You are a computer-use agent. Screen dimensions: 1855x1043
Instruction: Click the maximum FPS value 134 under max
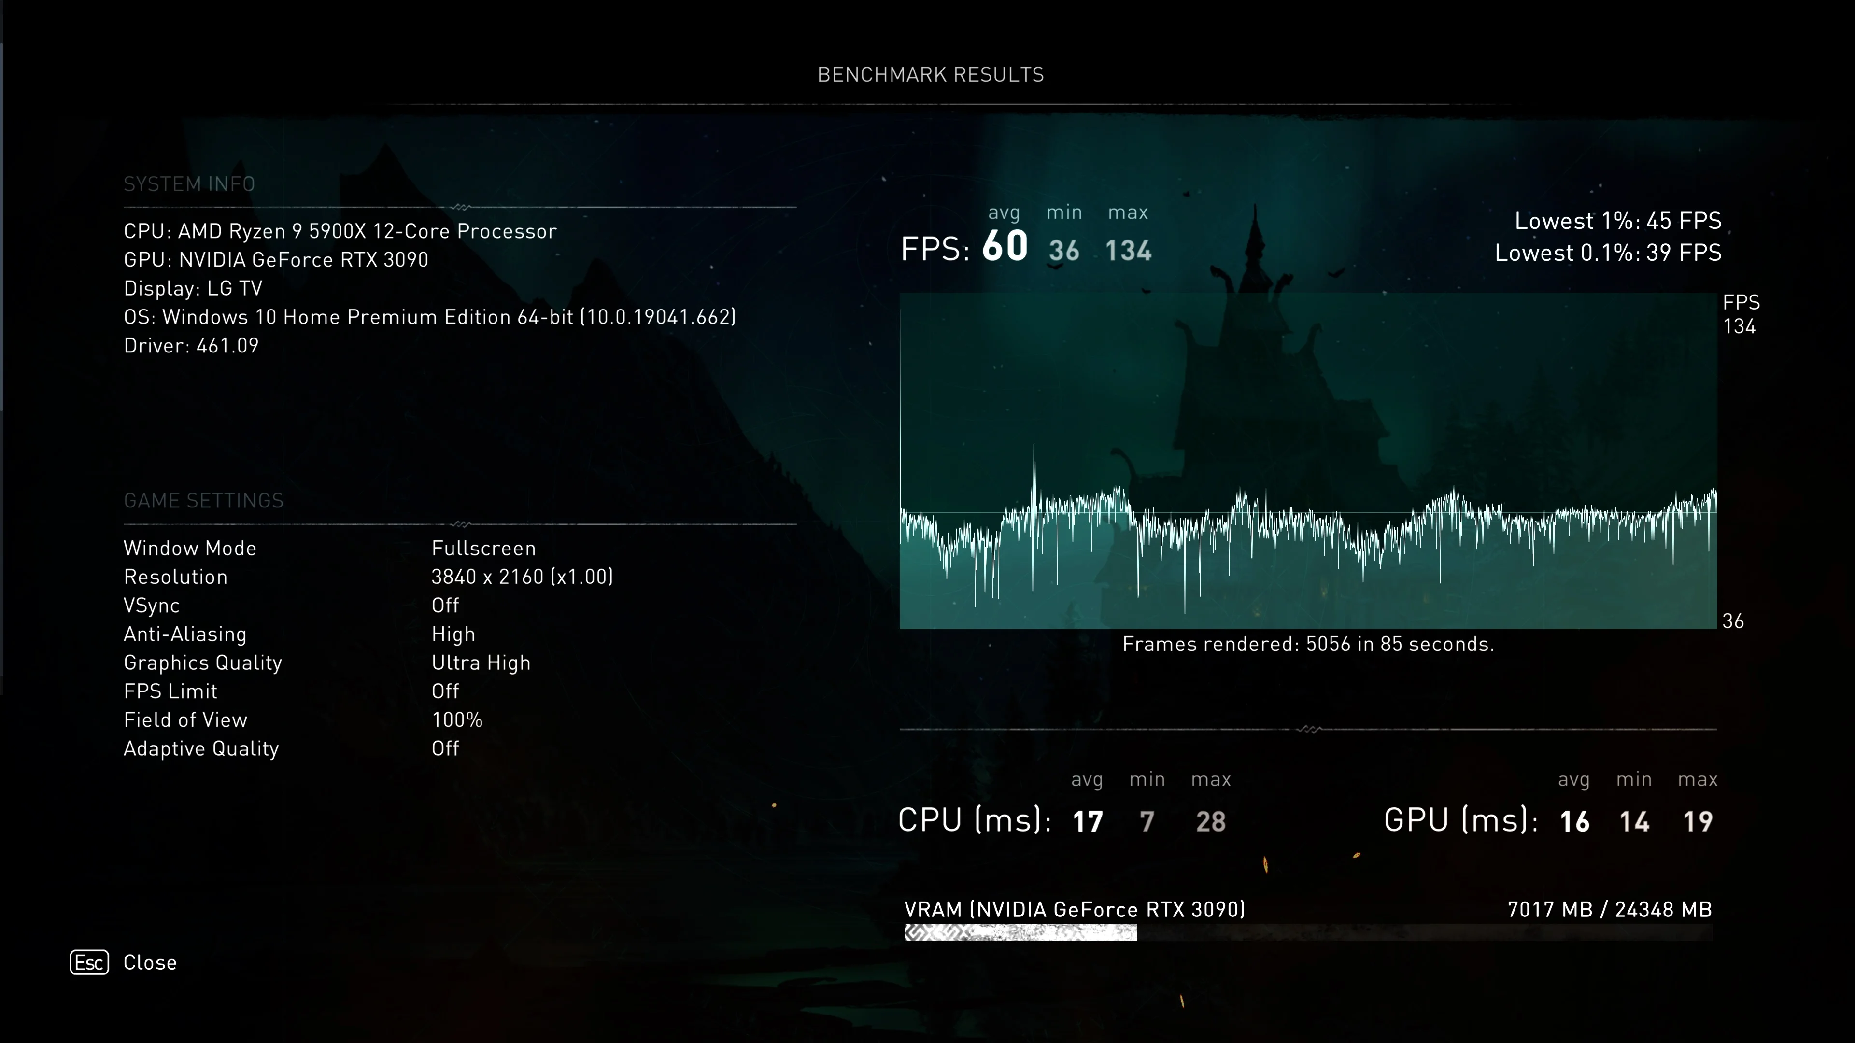[1129, 251]
